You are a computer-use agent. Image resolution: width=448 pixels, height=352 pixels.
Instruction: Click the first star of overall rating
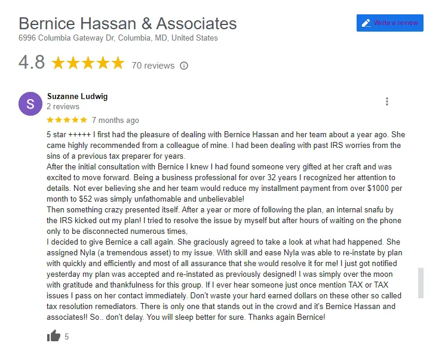click(x=59, y=63)
